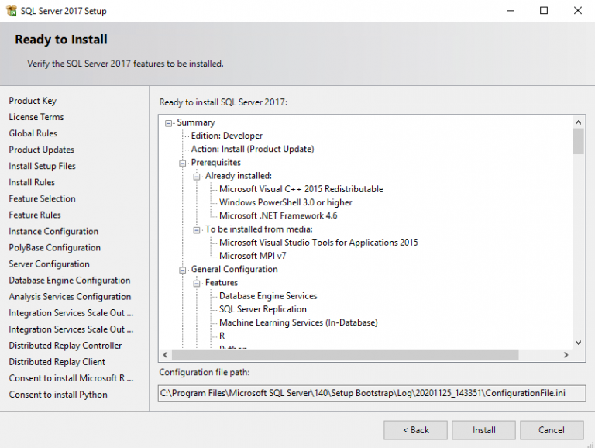Select the Instance Configuration step
This screenshot has height=448, width=595.
(53, 232)
